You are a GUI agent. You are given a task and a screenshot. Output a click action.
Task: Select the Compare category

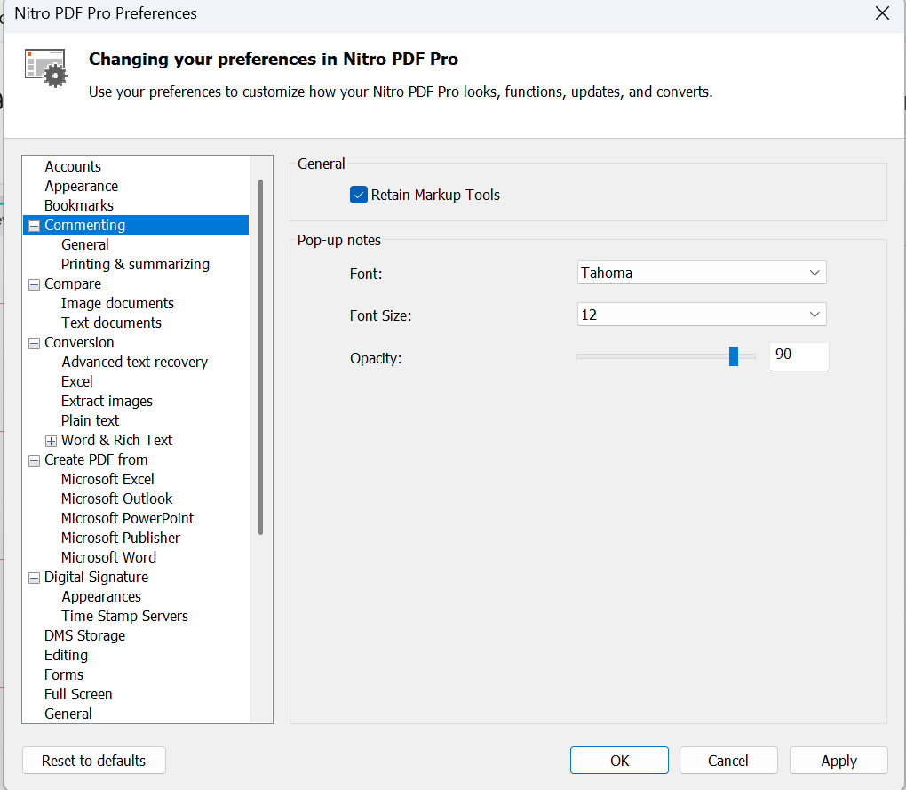coord(73,283)
